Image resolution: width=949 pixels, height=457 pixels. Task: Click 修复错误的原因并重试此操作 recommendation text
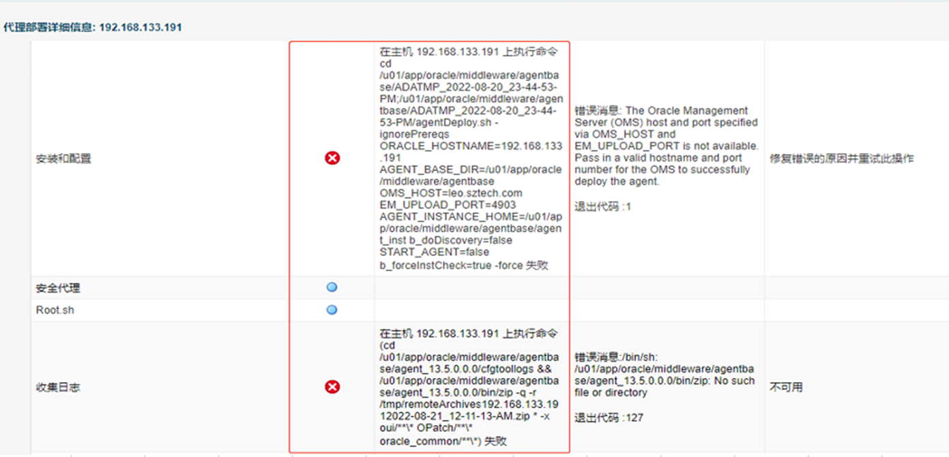841,159
